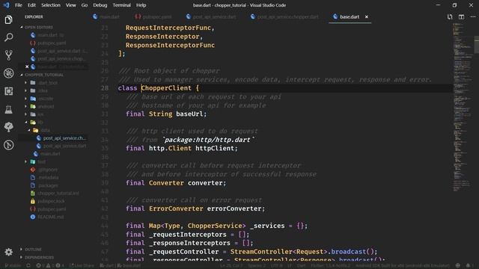479x269 pixels.
Task: Expand the .vscode folder
Action: [x=46, y=99]
